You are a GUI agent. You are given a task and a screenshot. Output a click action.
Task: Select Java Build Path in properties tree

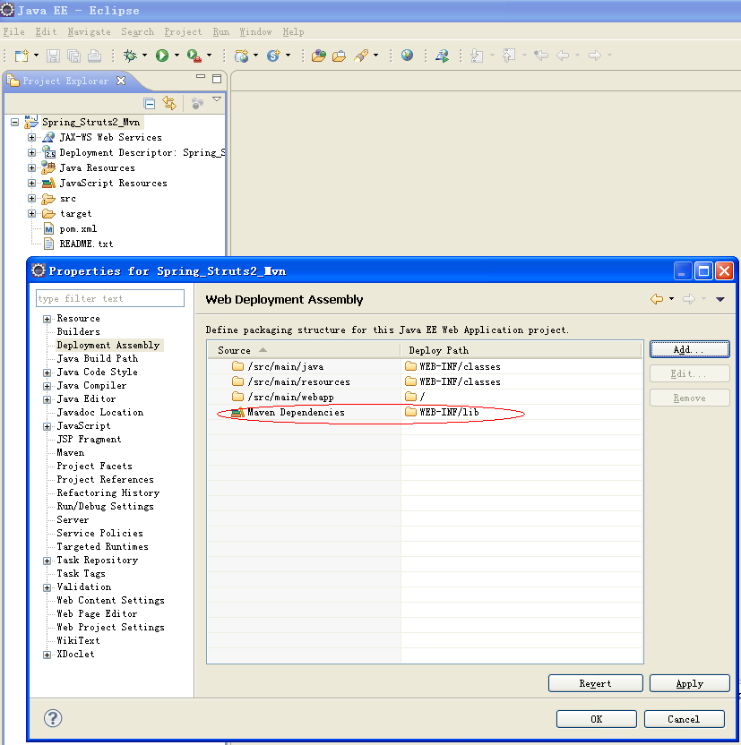pos(98,359)
